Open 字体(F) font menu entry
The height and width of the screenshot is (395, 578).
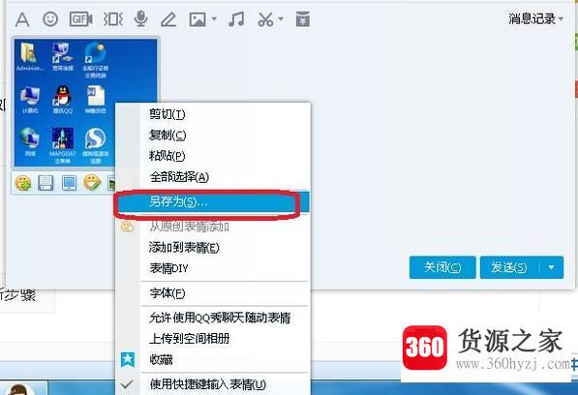pos(212,293)
